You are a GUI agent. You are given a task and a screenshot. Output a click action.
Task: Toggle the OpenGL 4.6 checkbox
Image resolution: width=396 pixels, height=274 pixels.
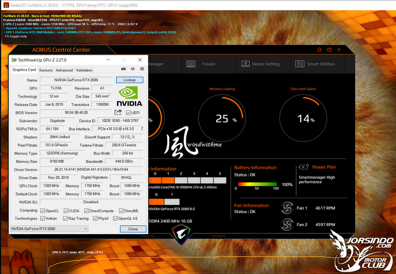coord(115,218)
